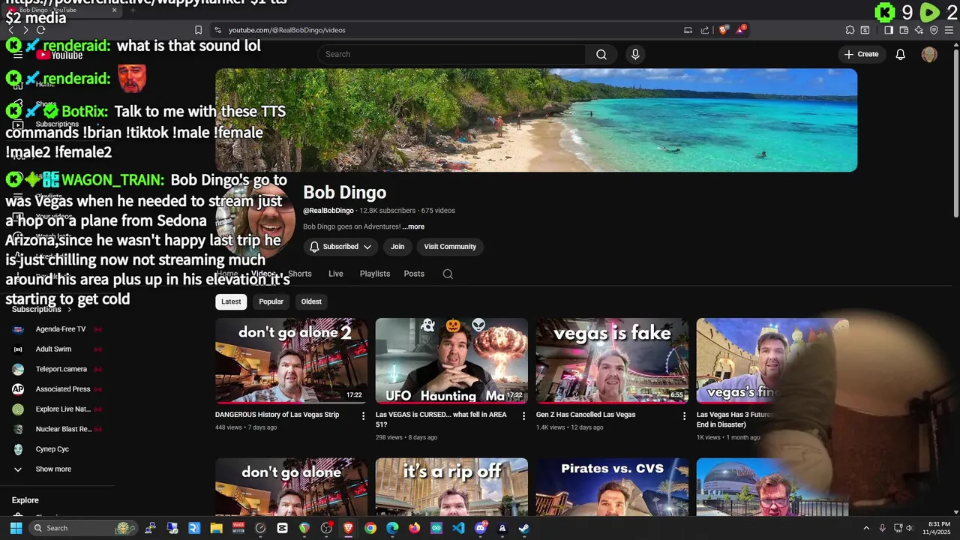Viewport: 960px width, 540px height.
Task: Reload the page with the refresh icon
Action: tap(40, 30)
